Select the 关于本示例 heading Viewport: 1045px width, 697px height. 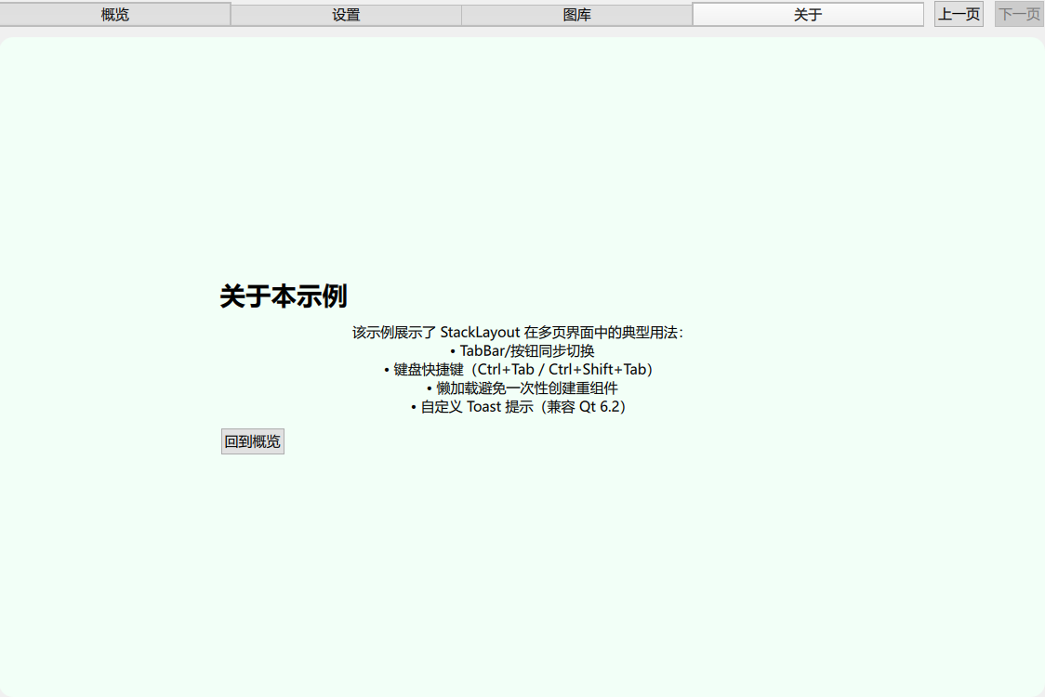284,296
